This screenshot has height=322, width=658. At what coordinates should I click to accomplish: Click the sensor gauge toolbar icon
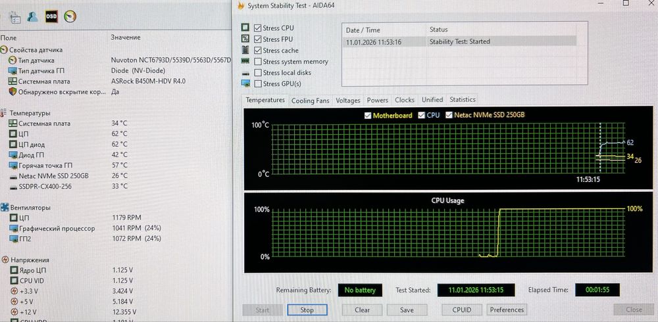click(x=70, y=16)
